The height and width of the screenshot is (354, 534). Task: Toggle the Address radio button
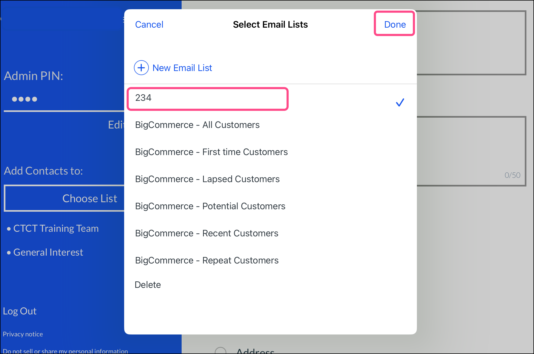coord(220,351)
